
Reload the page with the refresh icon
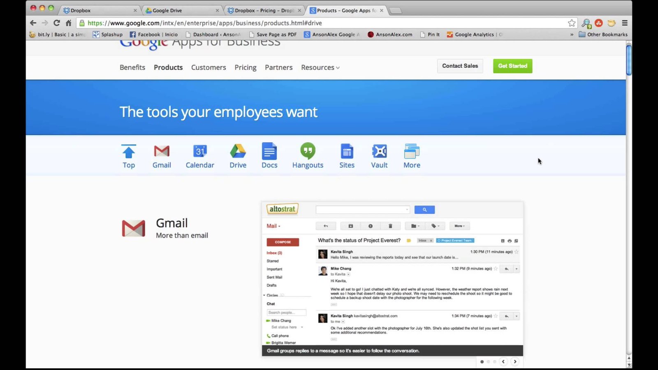(x=57, y=23)
